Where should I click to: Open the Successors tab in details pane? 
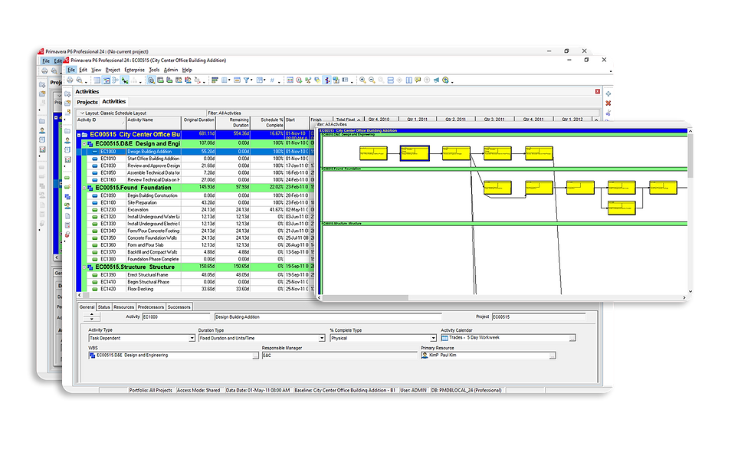(x=179, y=306)
